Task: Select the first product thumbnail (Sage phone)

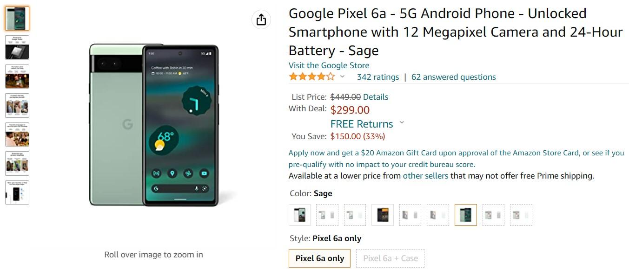Action: click(17, 19)
